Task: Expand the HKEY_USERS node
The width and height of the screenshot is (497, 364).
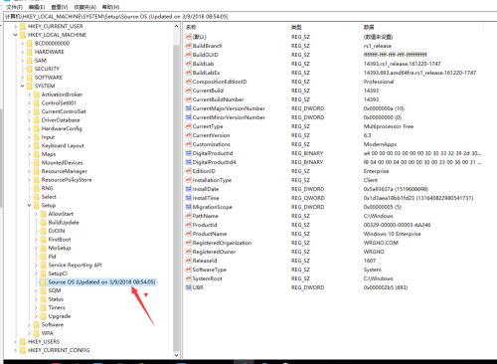Action: pos(15,342)
